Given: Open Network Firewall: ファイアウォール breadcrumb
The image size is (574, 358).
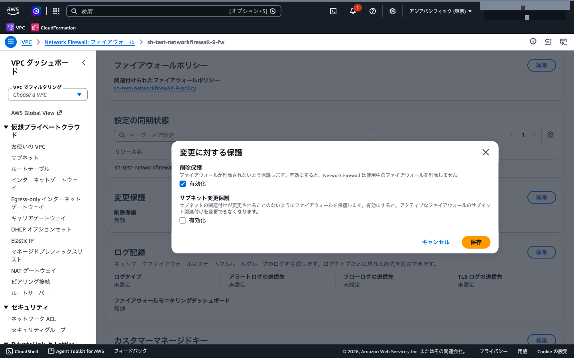Looking at the screenshot, I should (x=90, y=42).
